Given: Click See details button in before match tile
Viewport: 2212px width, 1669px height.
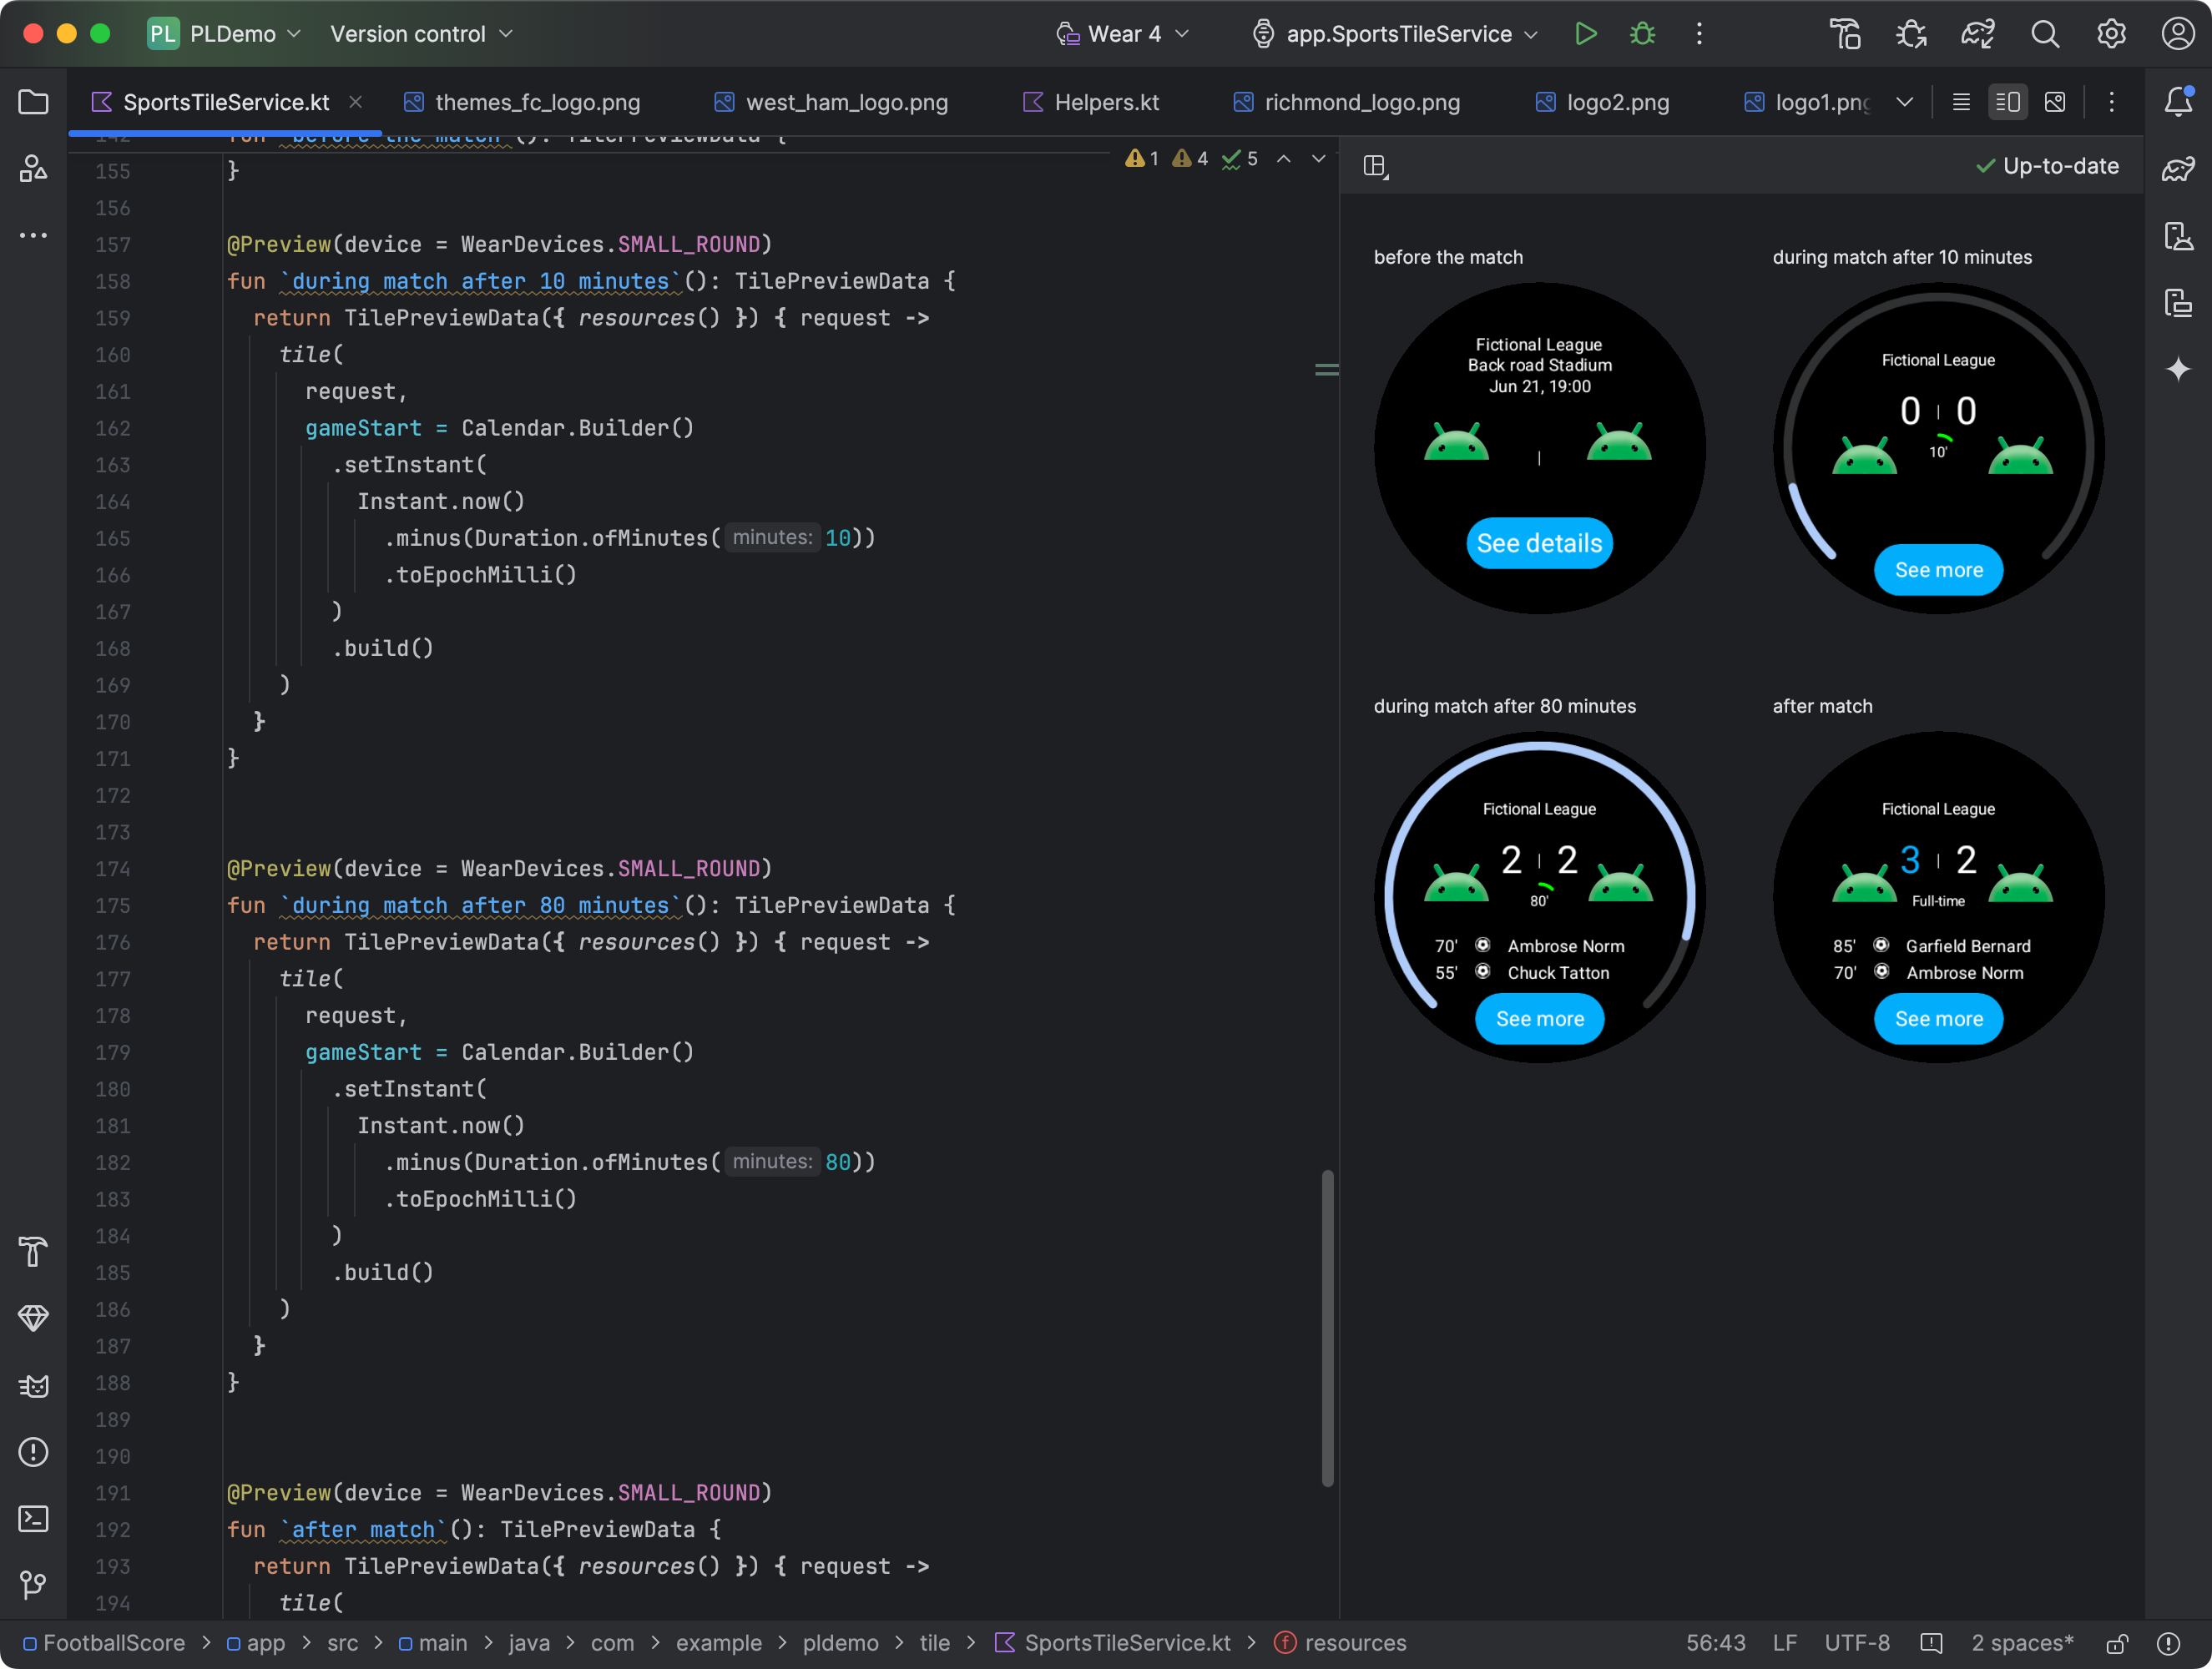Looking at the screenshot, I should [x=1539, y=540].
